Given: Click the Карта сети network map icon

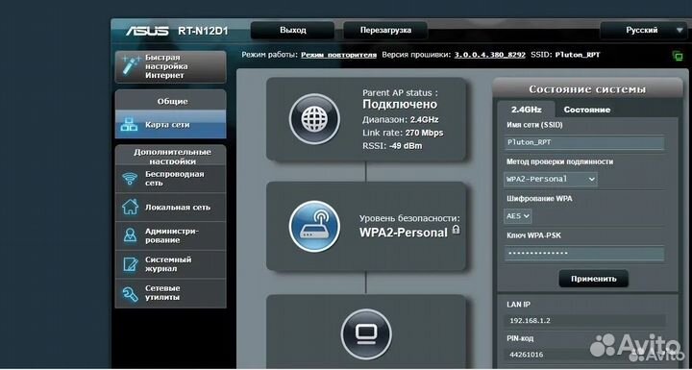Looking at the screenshot, I should click(x=129, y=125).
